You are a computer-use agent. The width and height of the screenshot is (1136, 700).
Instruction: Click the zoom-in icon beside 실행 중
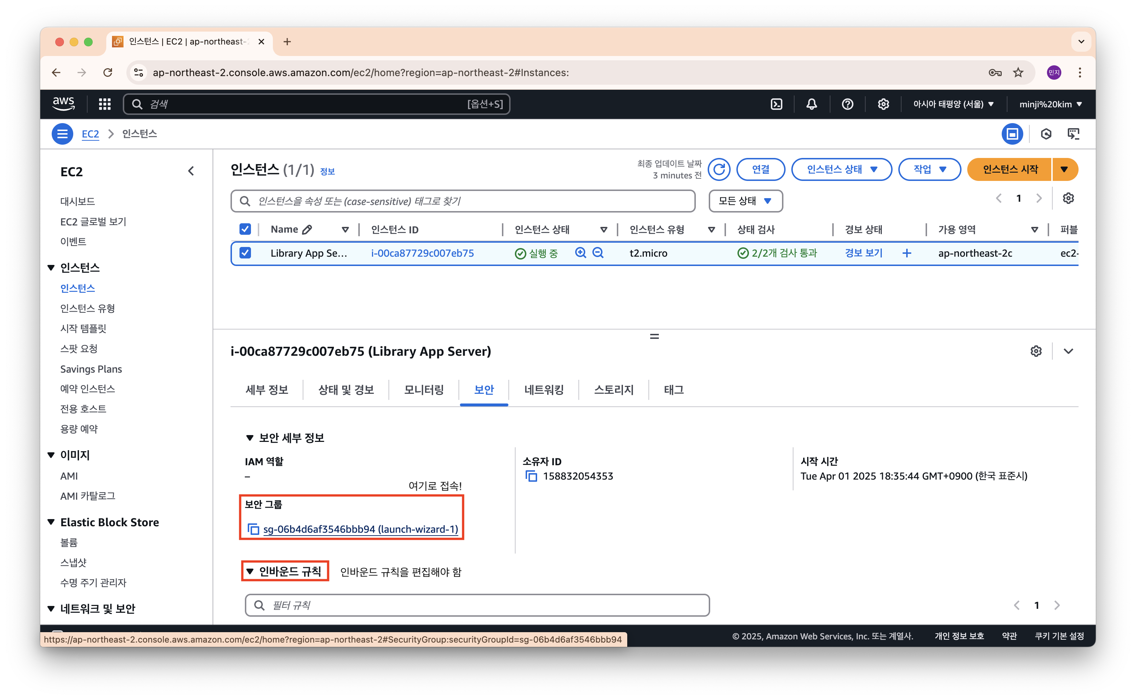580,253
